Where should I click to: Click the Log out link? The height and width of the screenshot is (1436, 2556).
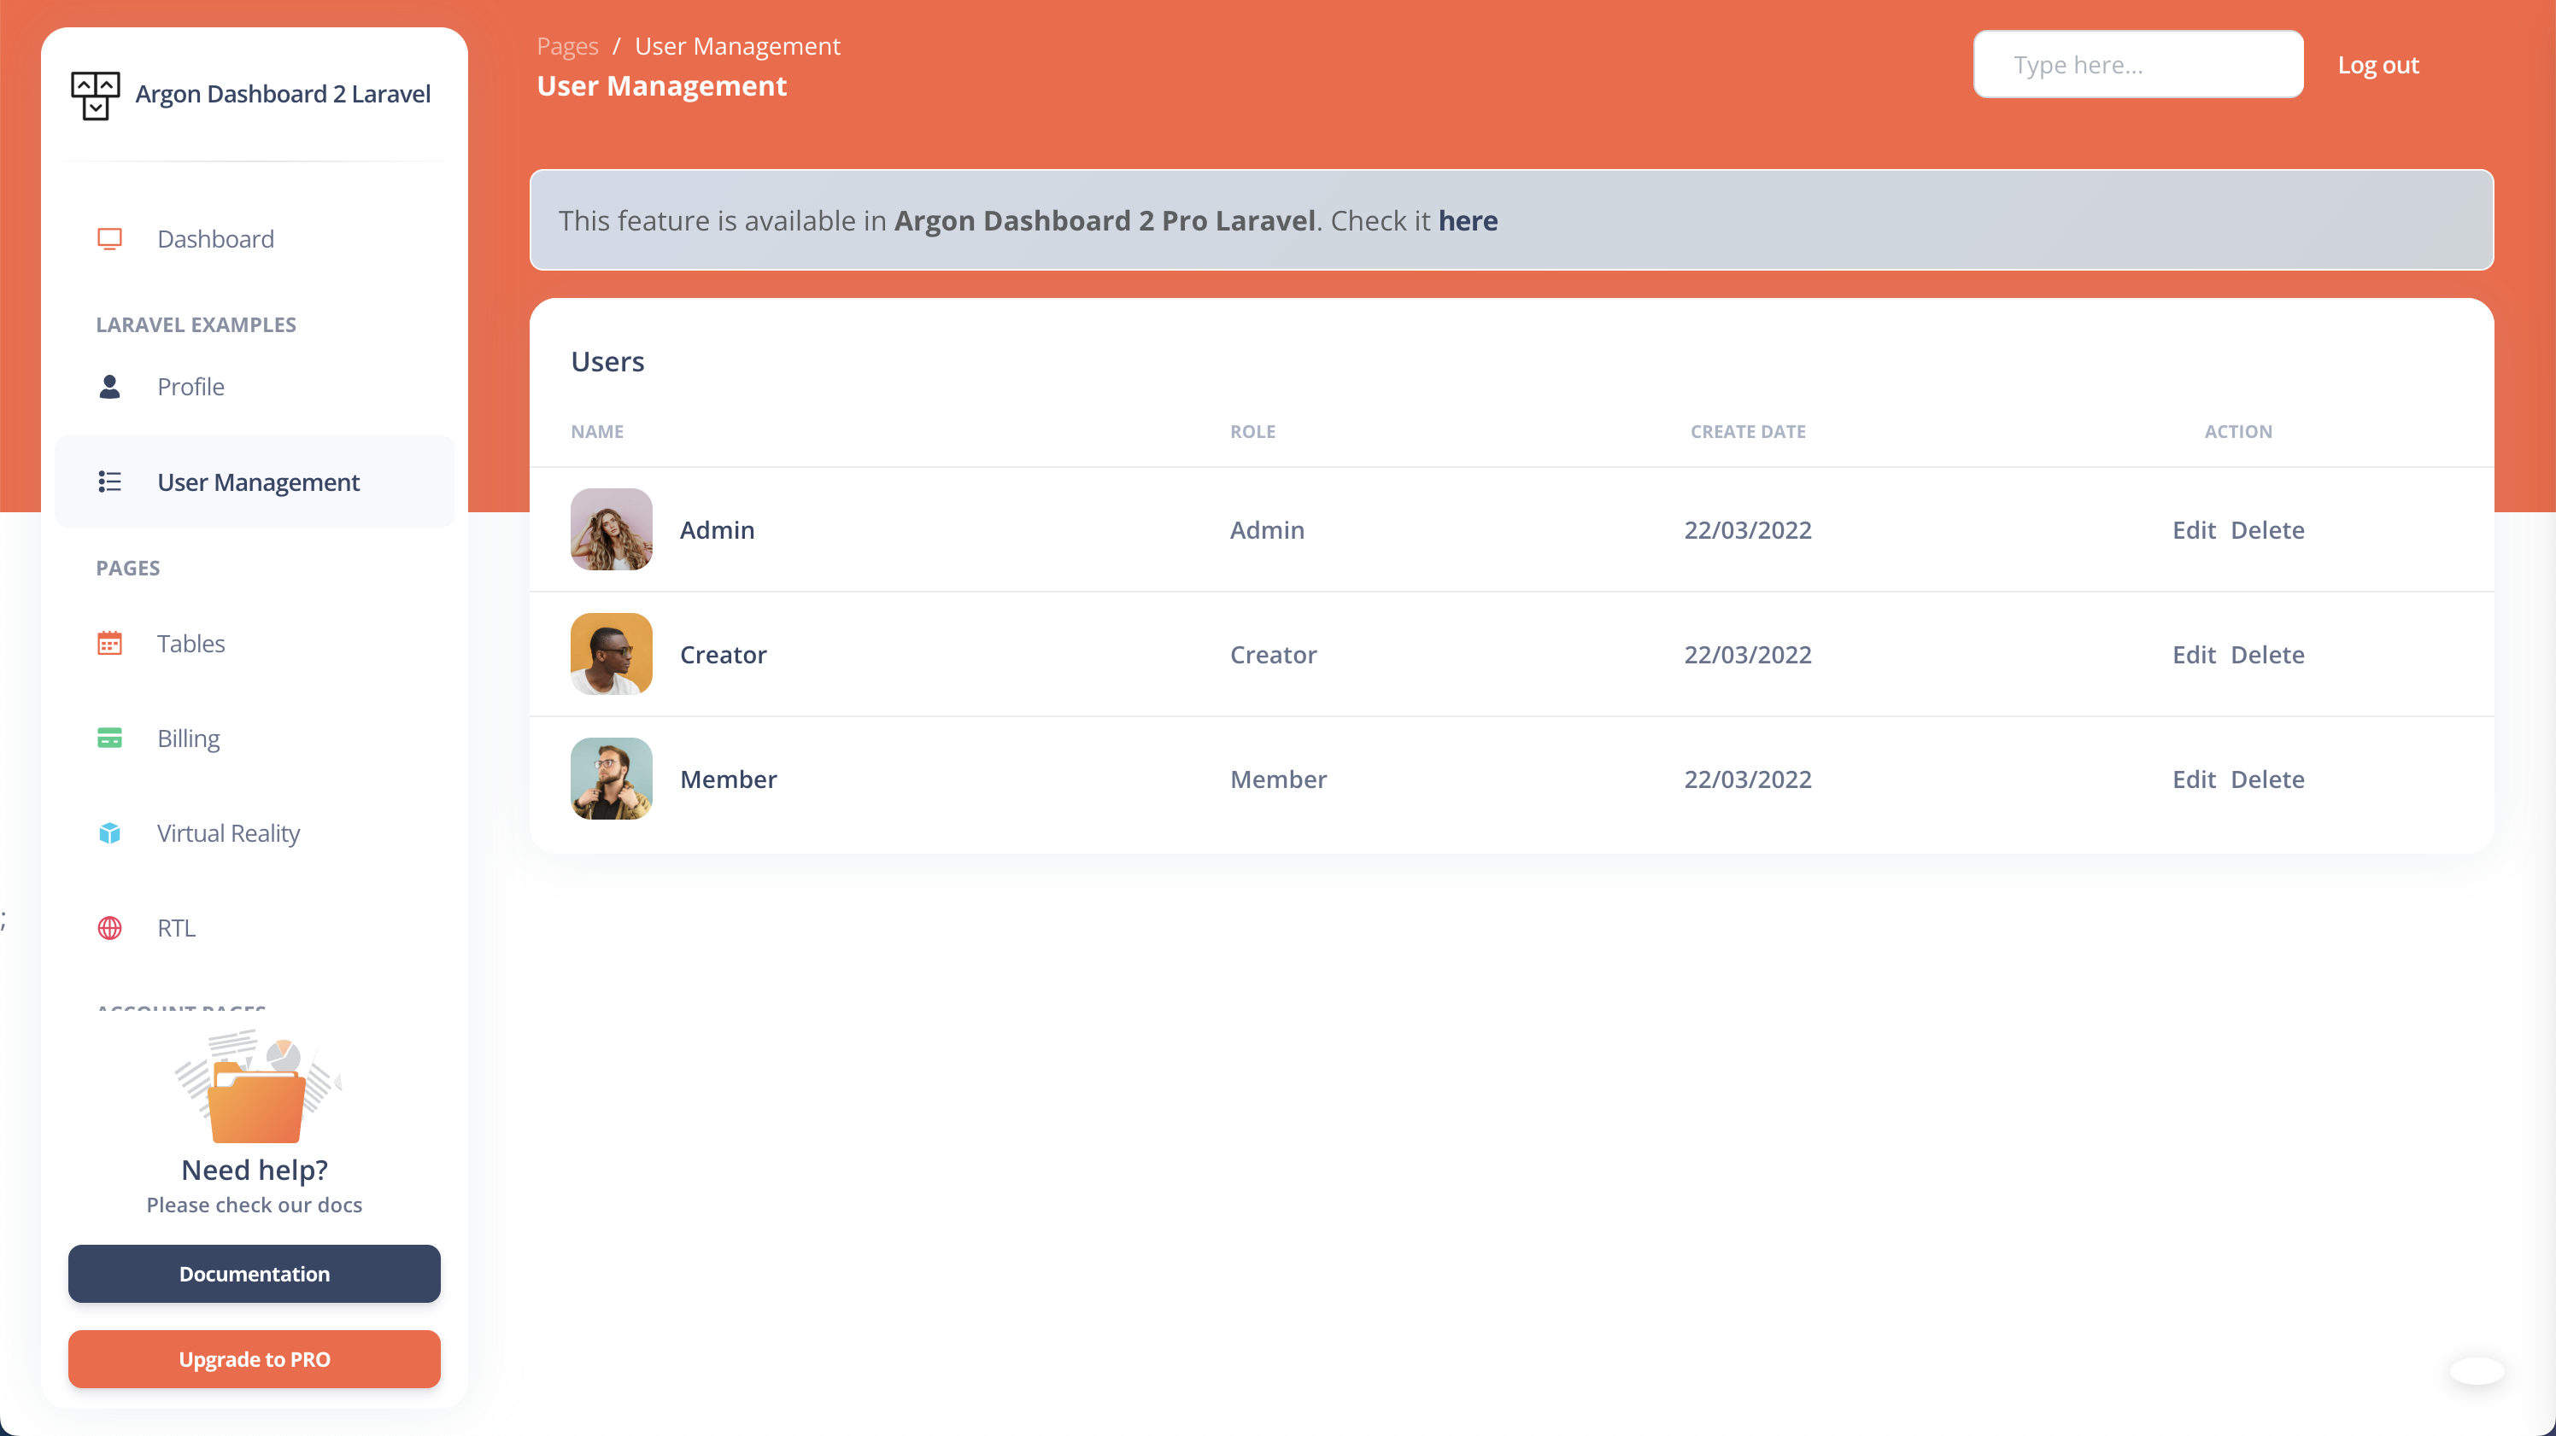point(2377,66)
